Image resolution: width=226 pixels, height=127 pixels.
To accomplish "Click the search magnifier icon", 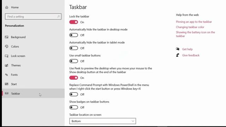I will (x=58, y=17).
